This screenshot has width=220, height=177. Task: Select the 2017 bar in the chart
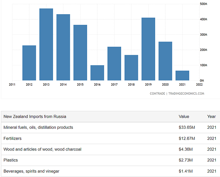[x=114, y=64]
